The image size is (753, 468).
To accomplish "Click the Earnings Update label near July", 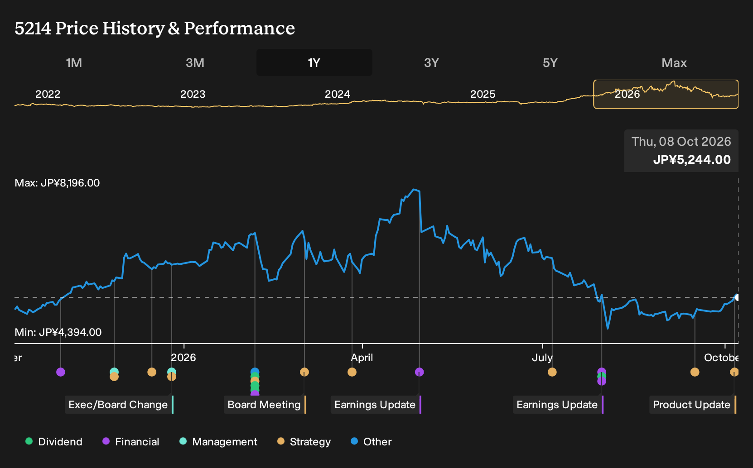I will click(558, 405).
